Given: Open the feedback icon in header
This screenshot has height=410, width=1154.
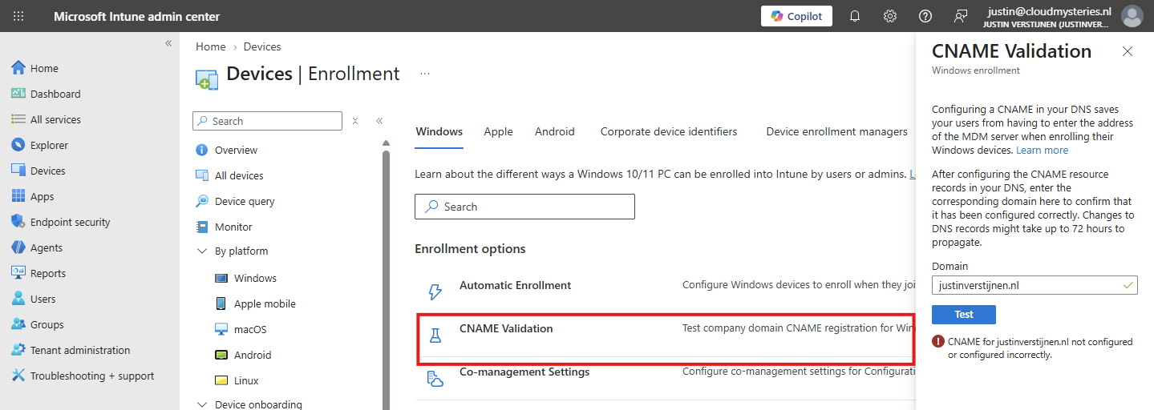Looking at the screenshot, I should point(961,16).
